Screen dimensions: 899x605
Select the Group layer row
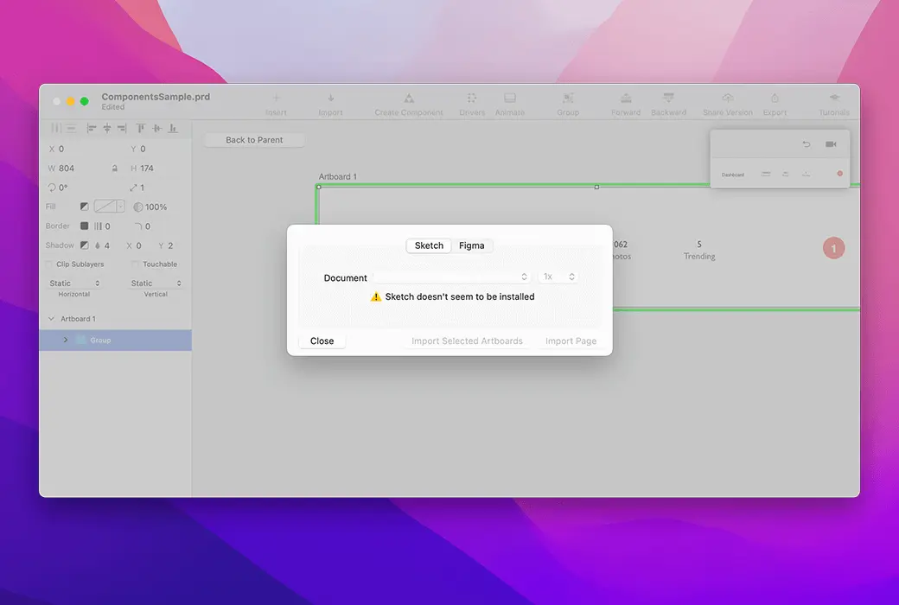116,340
